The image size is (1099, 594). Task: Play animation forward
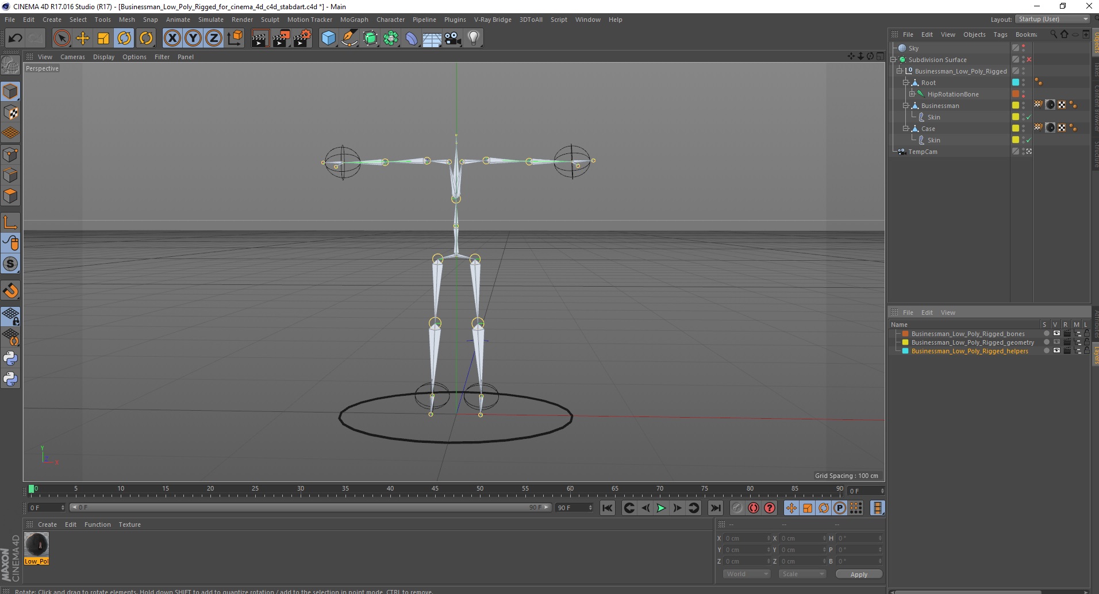pyautogui.click(x=661, y=508)
